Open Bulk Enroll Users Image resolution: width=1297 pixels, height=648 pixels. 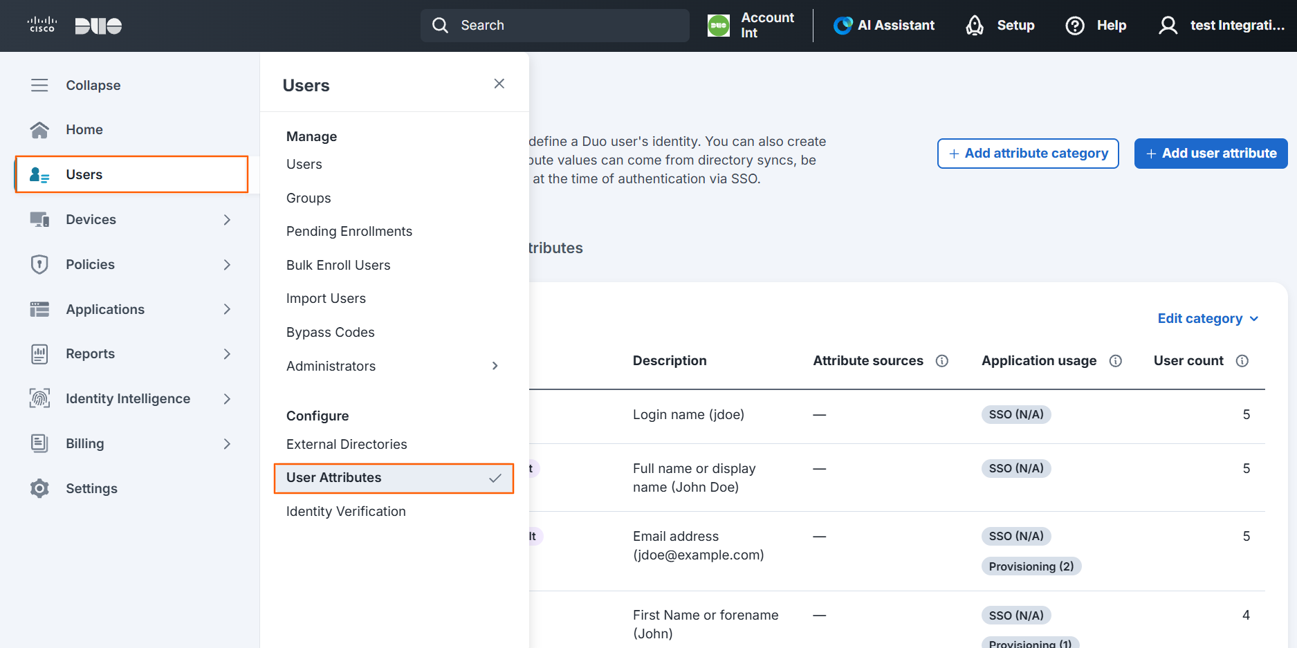(x=338, y=266)
